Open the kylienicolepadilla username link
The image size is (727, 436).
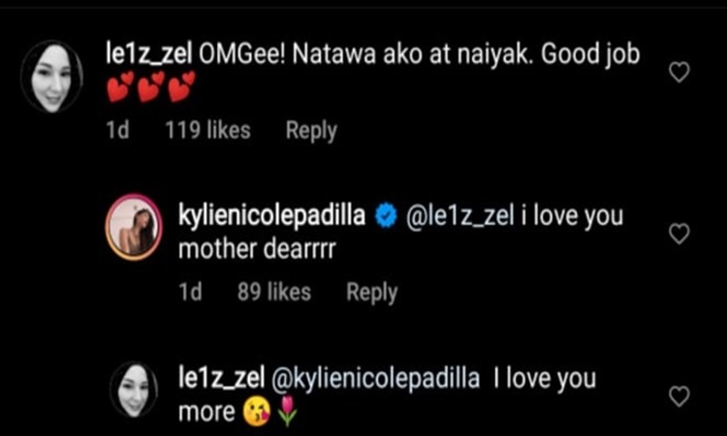click(x=272, y=216)
